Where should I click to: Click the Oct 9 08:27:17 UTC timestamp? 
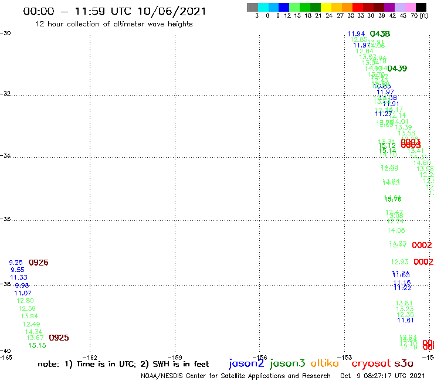point(382,376)
